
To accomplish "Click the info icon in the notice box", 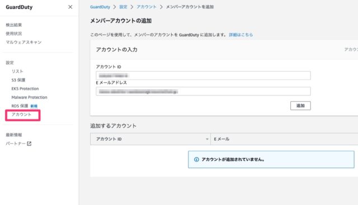I will pyautogui.click(x=196, y=159).
